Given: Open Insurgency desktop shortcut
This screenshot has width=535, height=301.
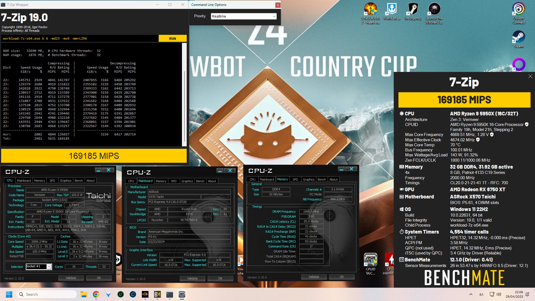Looking at the screenshot, I should (x=413, y=12).
